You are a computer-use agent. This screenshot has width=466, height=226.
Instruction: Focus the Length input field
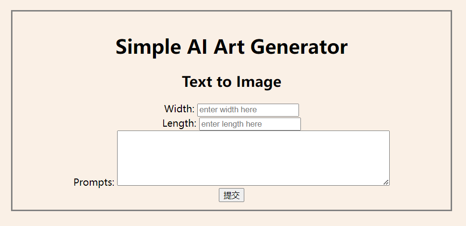[x=250, y=124]
